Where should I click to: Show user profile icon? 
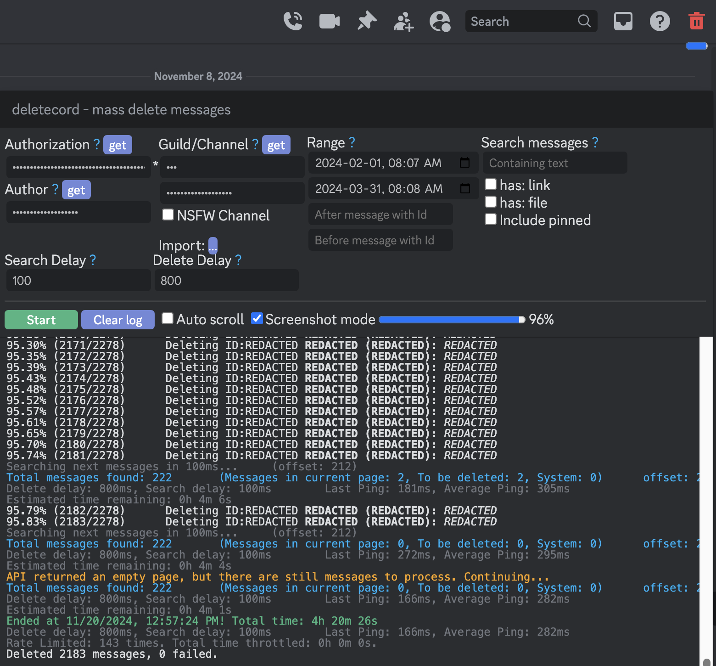tap(440, 21)
